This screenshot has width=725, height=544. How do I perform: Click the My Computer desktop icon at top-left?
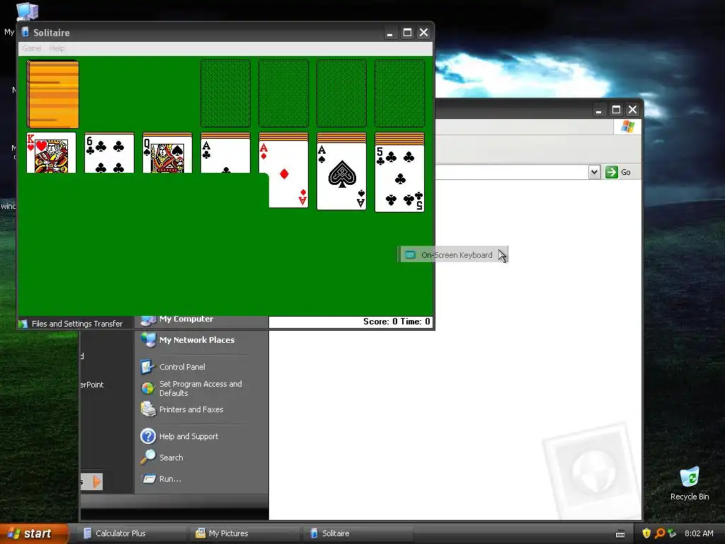[x=27, y=11]
